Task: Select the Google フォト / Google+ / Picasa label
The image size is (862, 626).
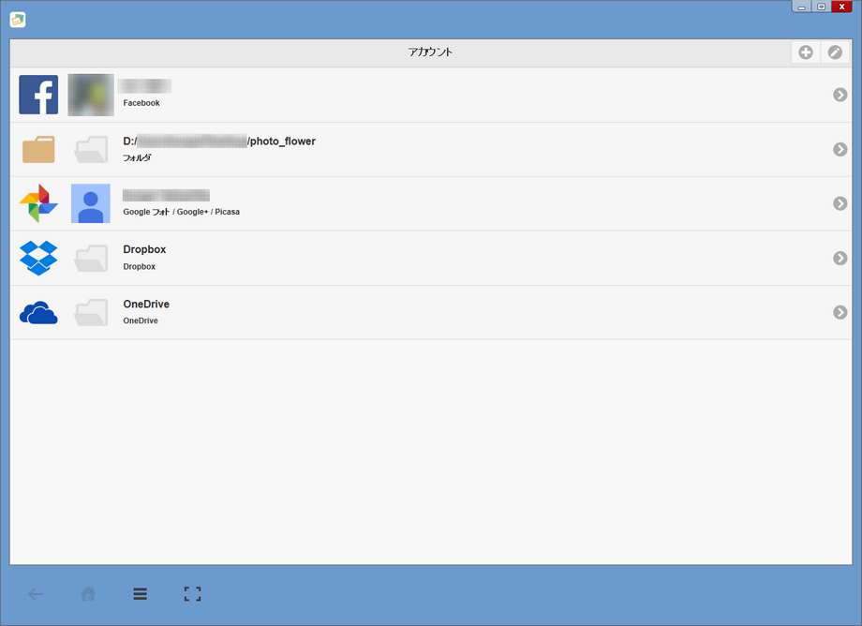Action: coord(181,212)
